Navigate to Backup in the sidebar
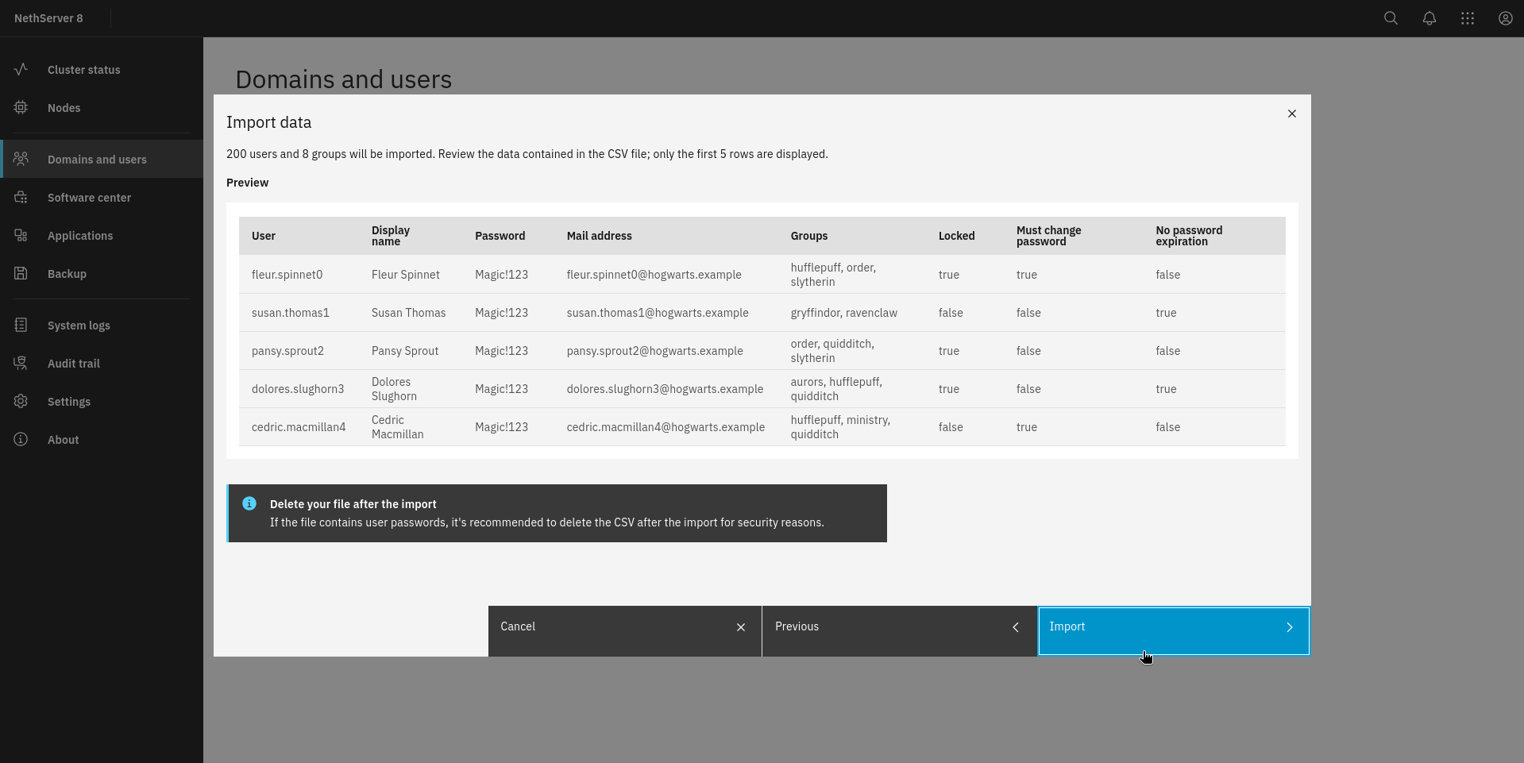Viewport: 1524px width, 763px height. coord(67,274)
